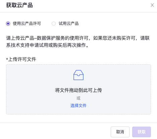The width and height of the screenshot is (157, 139).
Task: Click the inbox upload icon
Action: 78,75
